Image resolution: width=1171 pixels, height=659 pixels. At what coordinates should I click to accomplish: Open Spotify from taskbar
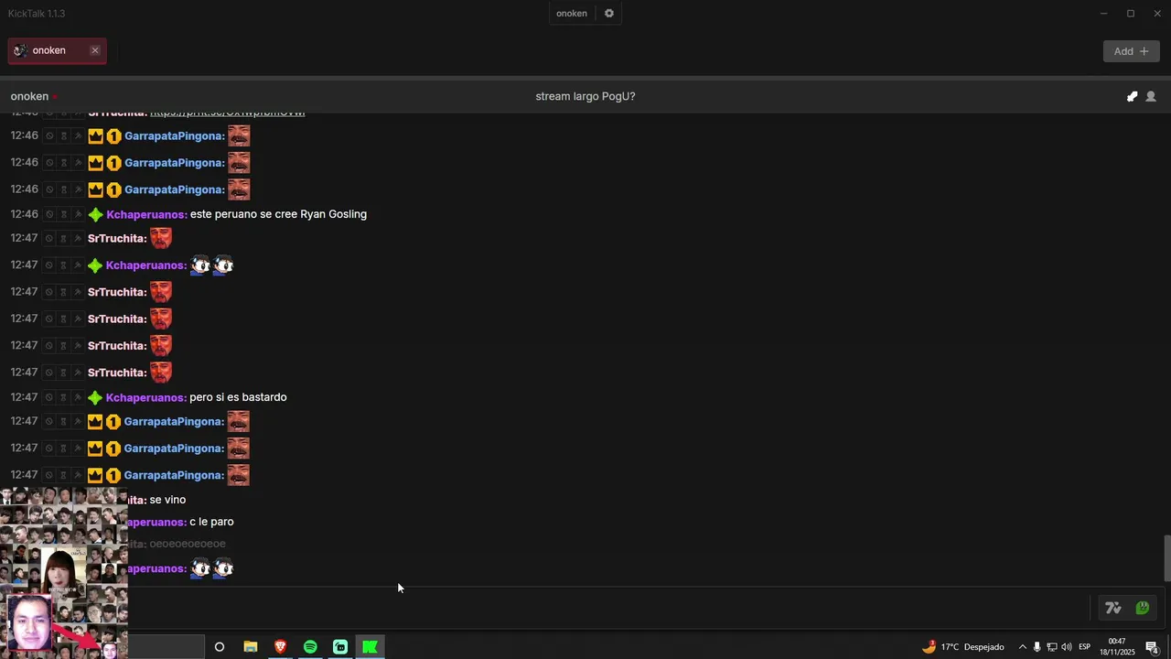[310, 647]
